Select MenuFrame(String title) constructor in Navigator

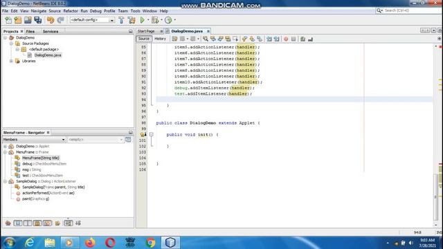(41, 158)
